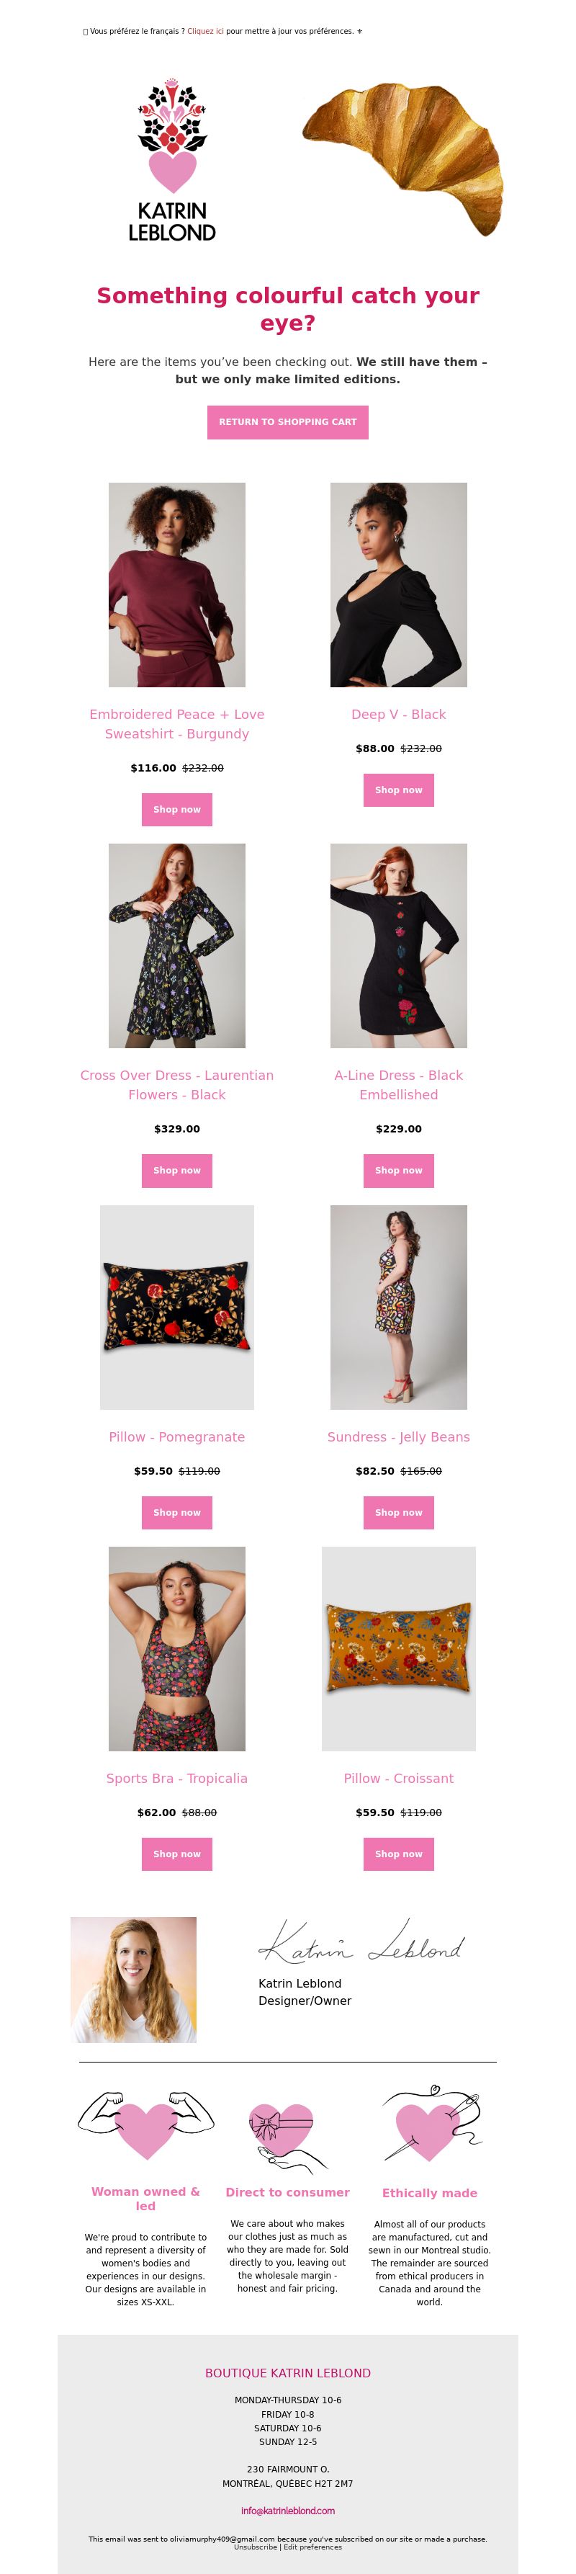Shop now for A-Line Dress Black Embellished
Viewport: 576px width, 2574px height.
pyautogui.click(x=398, y=1170)
